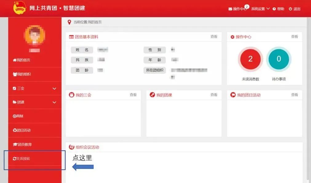Open 我的组织 in the sidebar
The height and width of the screenshot is (183, 311).
pyautogui.click(x=22, y=74)
